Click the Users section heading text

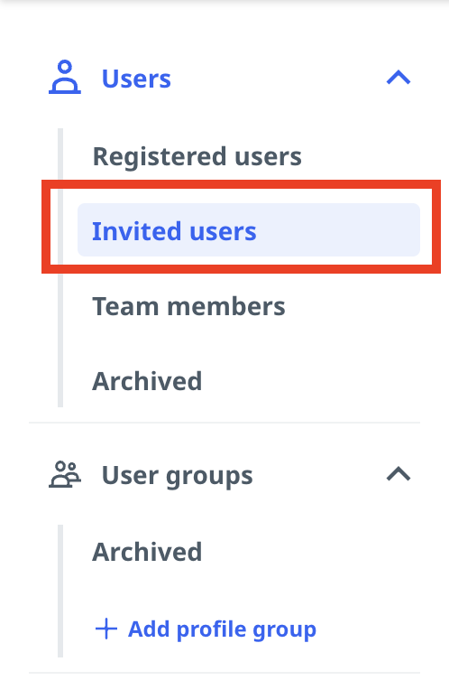[136, 79]
